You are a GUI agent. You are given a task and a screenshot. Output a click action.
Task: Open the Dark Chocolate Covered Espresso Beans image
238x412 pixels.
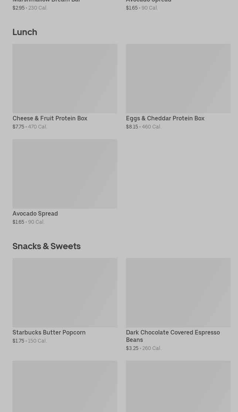click(178, 293)
